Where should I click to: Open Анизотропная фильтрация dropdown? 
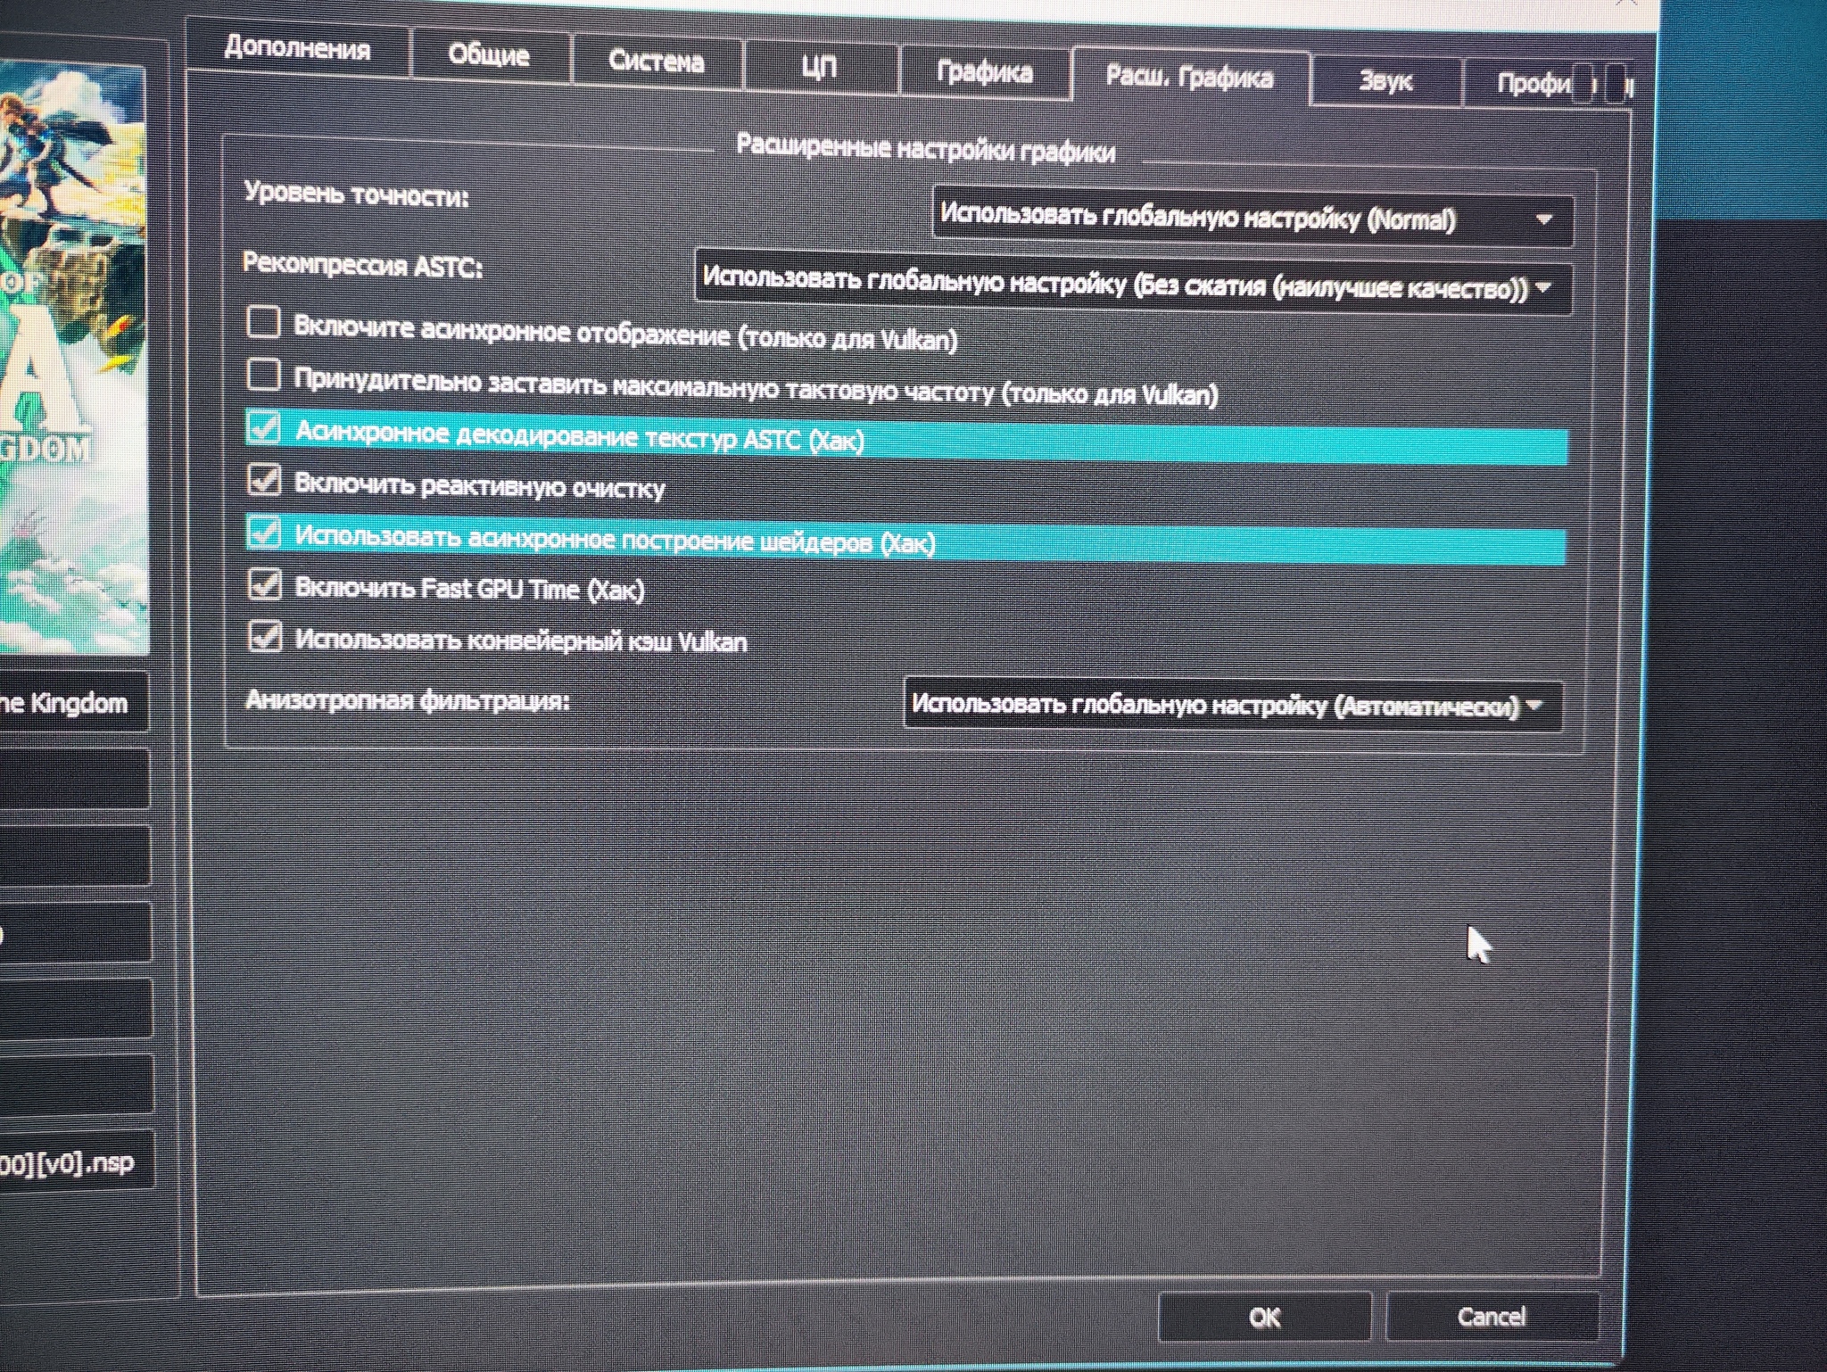[x=1232, y=706]
